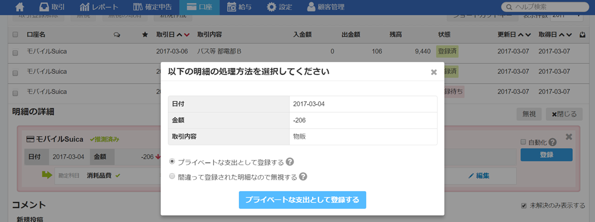Go to the home icon
This screenshot has height=222, width=595.
click(x=19, y=7)
